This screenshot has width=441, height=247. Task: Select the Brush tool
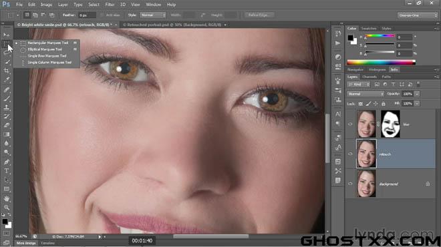coord(7,99)
